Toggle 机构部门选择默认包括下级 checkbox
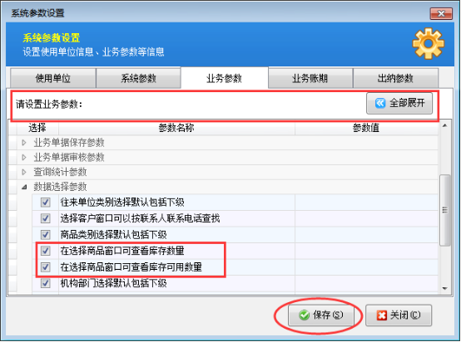 (45, 283)
